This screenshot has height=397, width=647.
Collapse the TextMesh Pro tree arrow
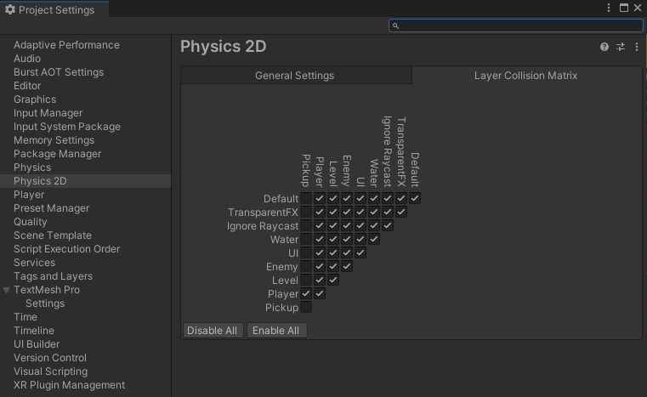7,290
